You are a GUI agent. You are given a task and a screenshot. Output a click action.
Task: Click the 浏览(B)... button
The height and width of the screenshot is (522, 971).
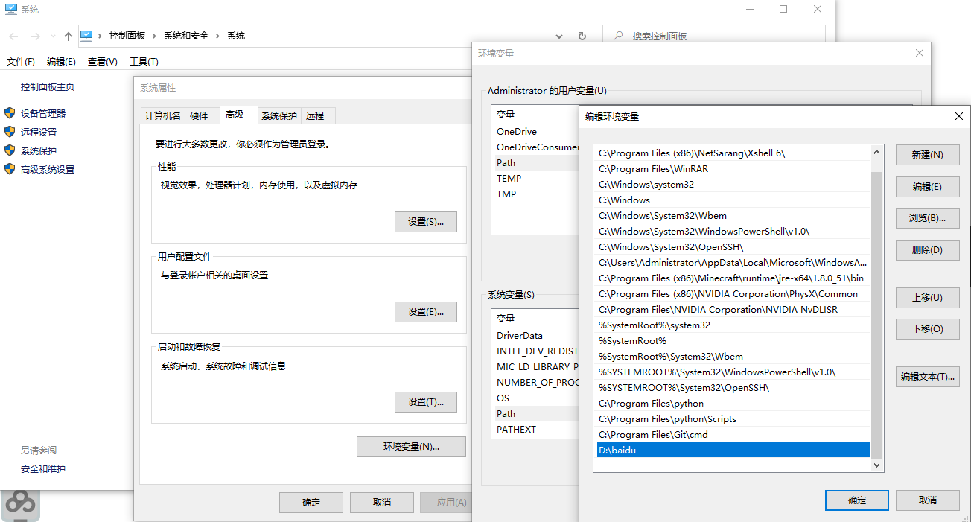(x=927, y=218)
